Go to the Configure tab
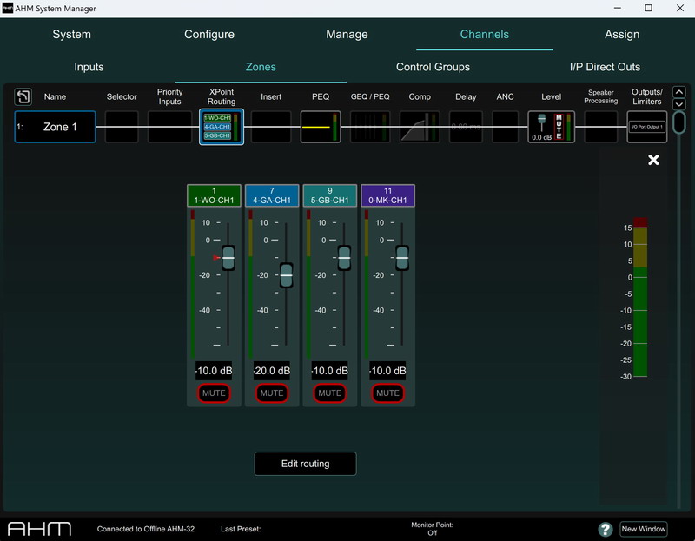Viewport: 695px width, 541px height. (209, 35)
